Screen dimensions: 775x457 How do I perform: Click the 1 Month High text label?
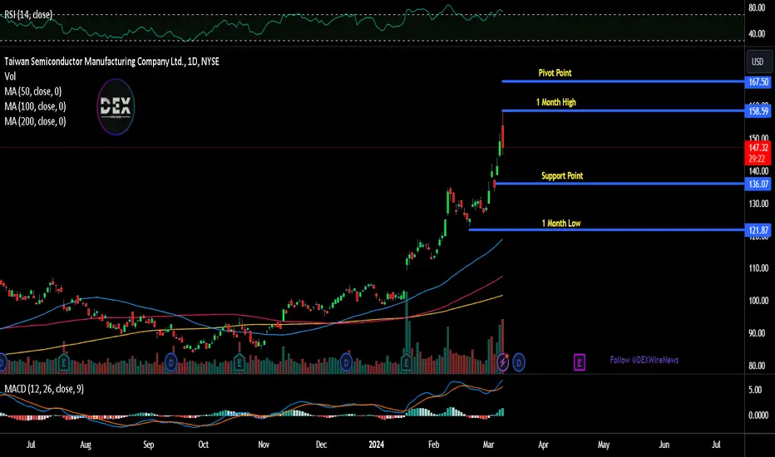[556, 102]
